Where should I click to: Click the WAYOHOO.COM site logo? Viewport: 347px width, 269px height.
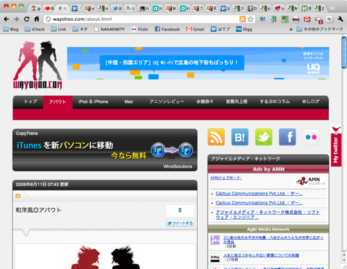click(37, 65)
